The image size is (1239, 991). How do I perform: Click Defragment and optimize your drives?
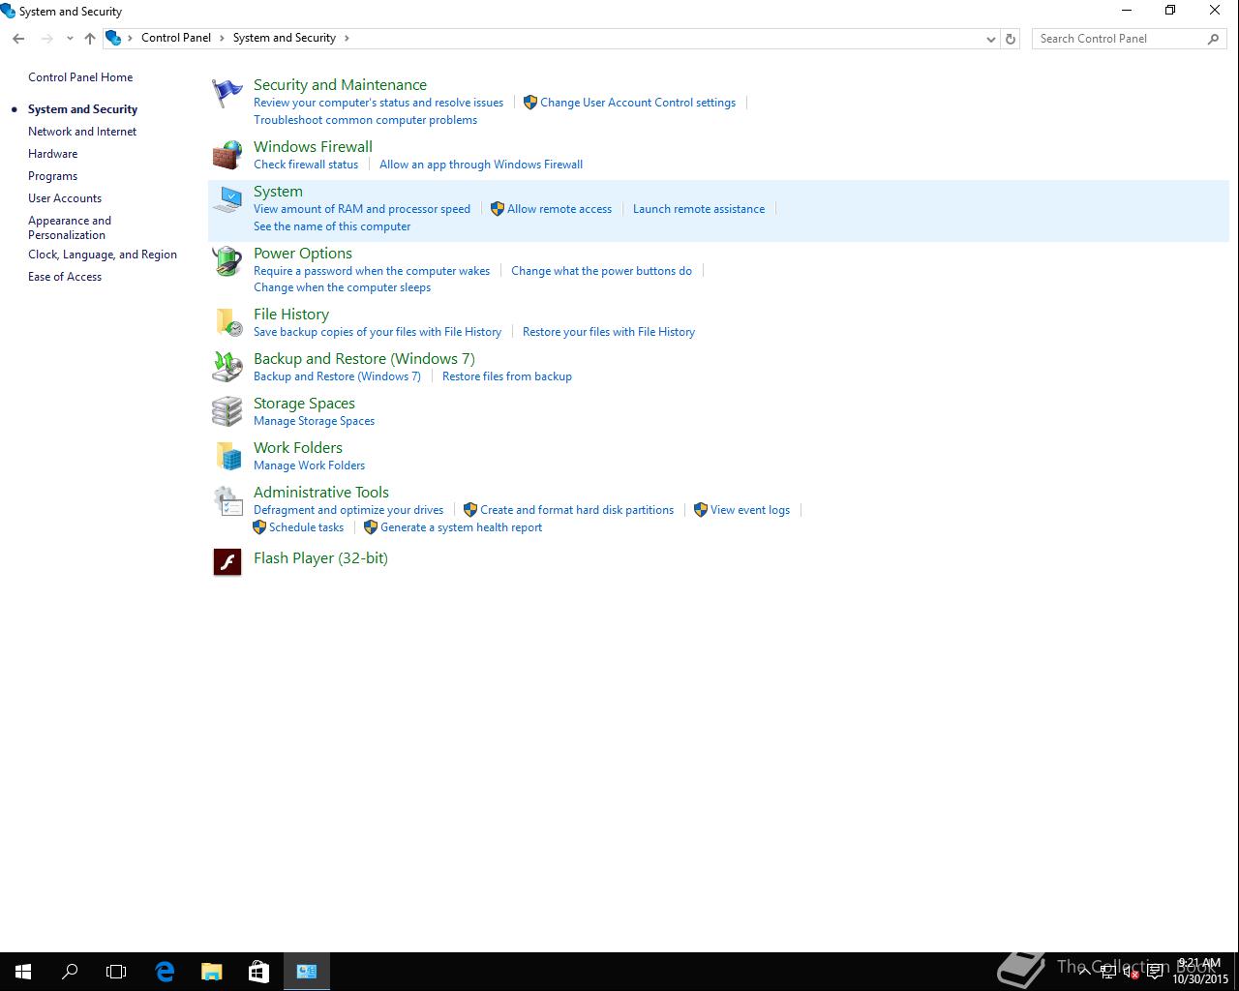(x=348, y=510)
